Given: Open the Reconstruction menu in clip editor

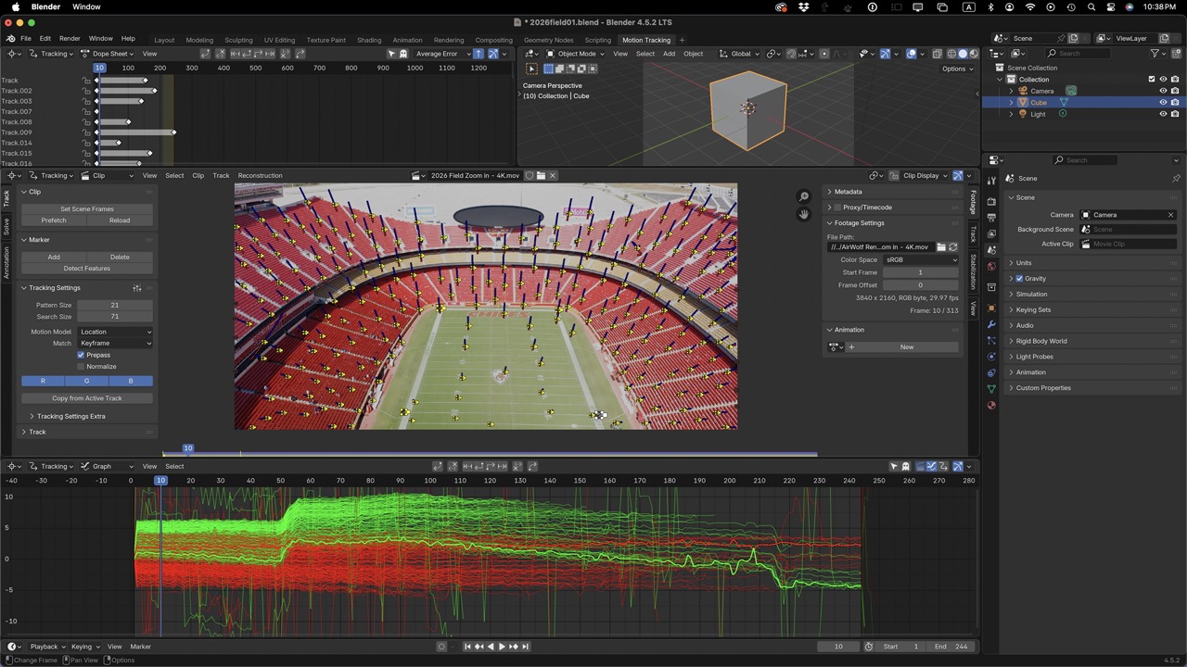Looking at the screenshot, I should (260, 176).
